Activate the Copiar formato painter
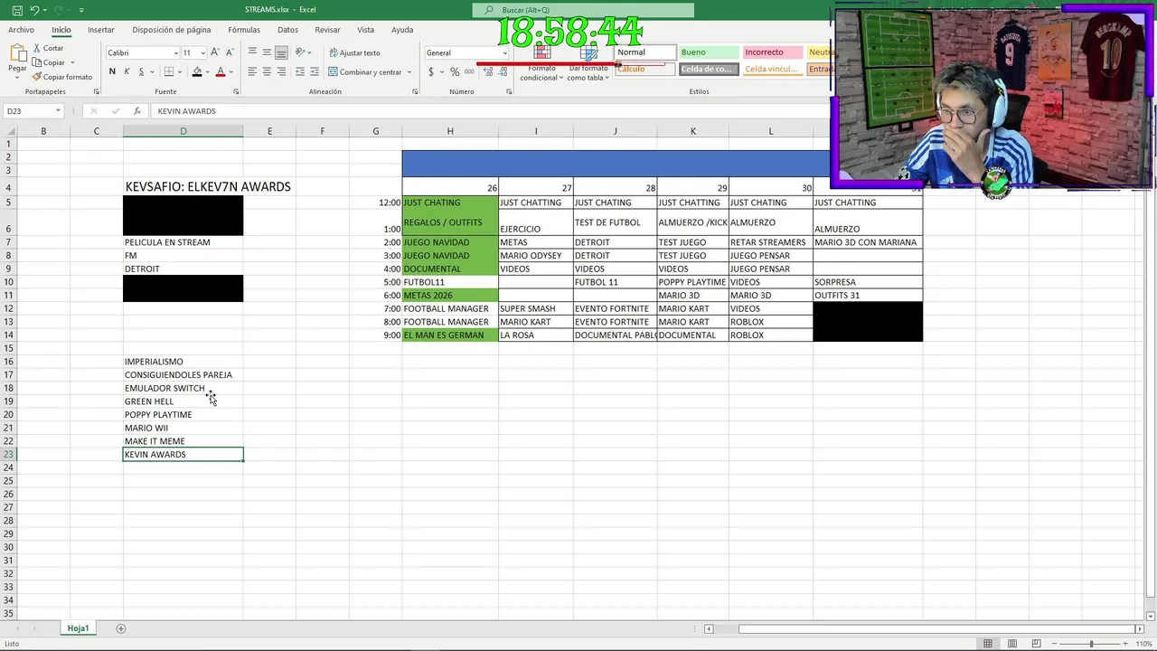1157x651 pixels. point(61,77)
